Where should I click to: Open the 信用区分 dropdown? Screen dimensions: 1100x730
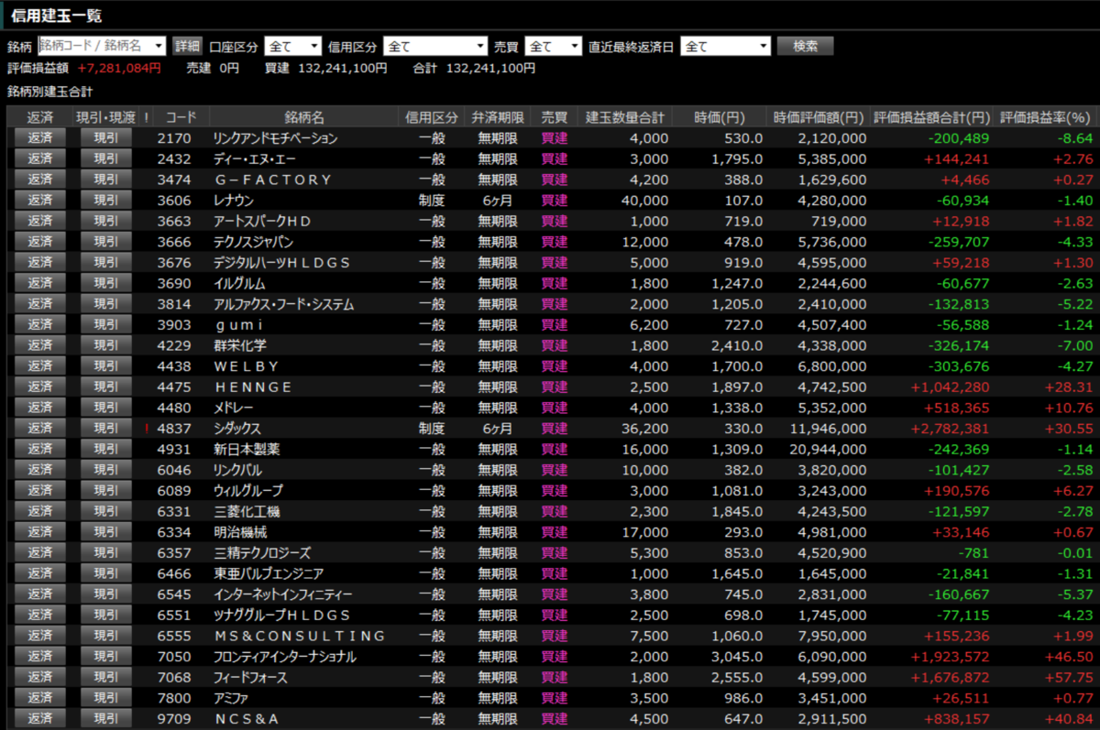coord(435,46)
